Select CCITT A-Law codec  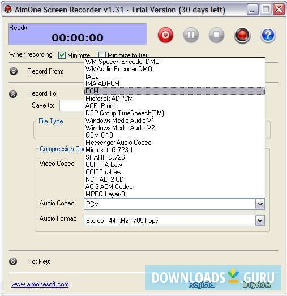coord(175,165)
